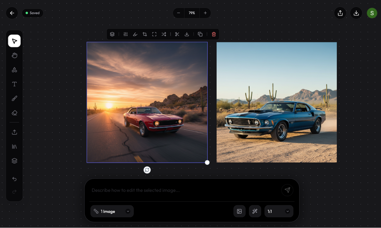Select the blue Mustang image
The height and width of the screenshot is (228, 381).
coord(277,102)
